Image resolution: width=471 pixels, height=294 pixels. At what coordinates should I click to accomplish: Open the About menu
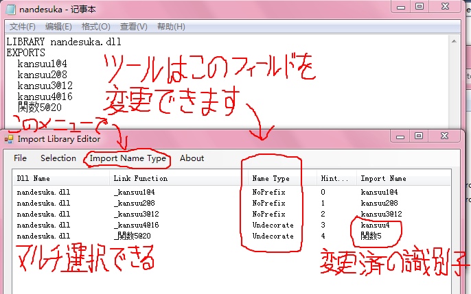(192, 158)
